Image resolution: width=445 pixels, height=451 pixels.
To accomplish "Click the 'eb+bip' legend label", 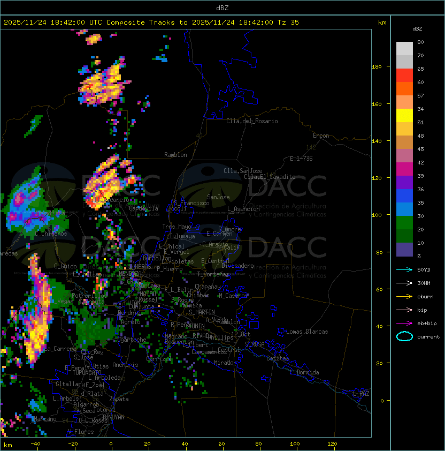I will (427, 324).
